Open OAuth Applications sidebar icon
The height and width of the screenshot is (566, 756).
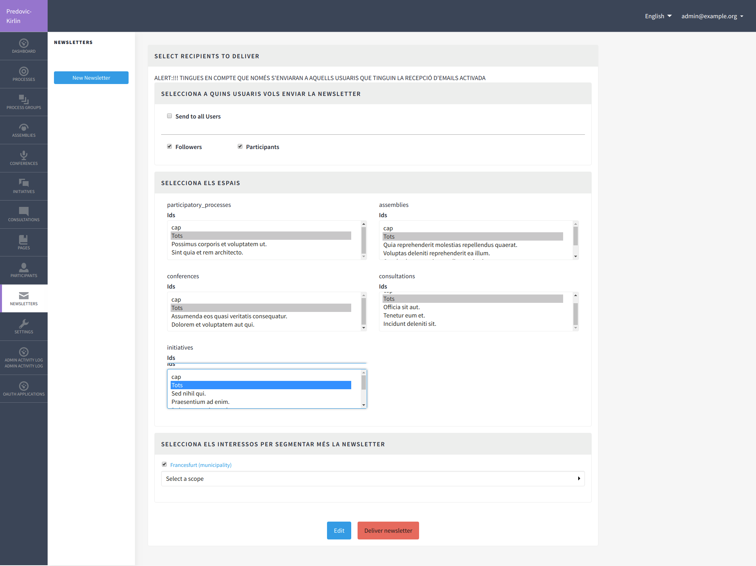(x=24, y=386)
